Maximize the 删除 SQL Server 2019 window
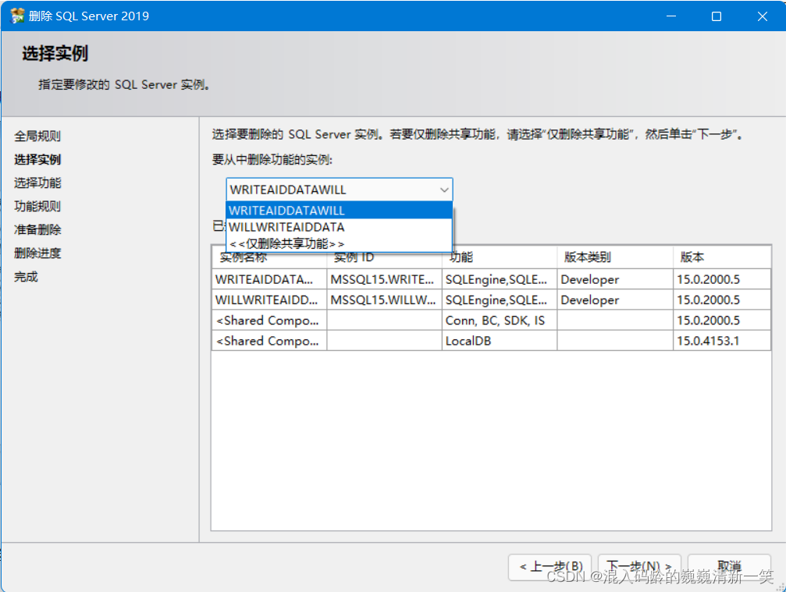The width and height of the screenshot is (786, 592). point(717,16)
